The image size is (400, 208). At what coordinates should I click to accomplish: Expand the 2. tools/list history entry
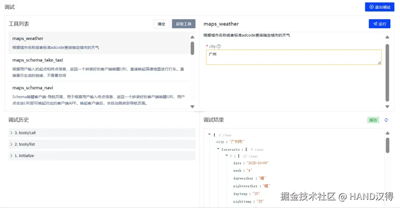(x=102, y=144)
